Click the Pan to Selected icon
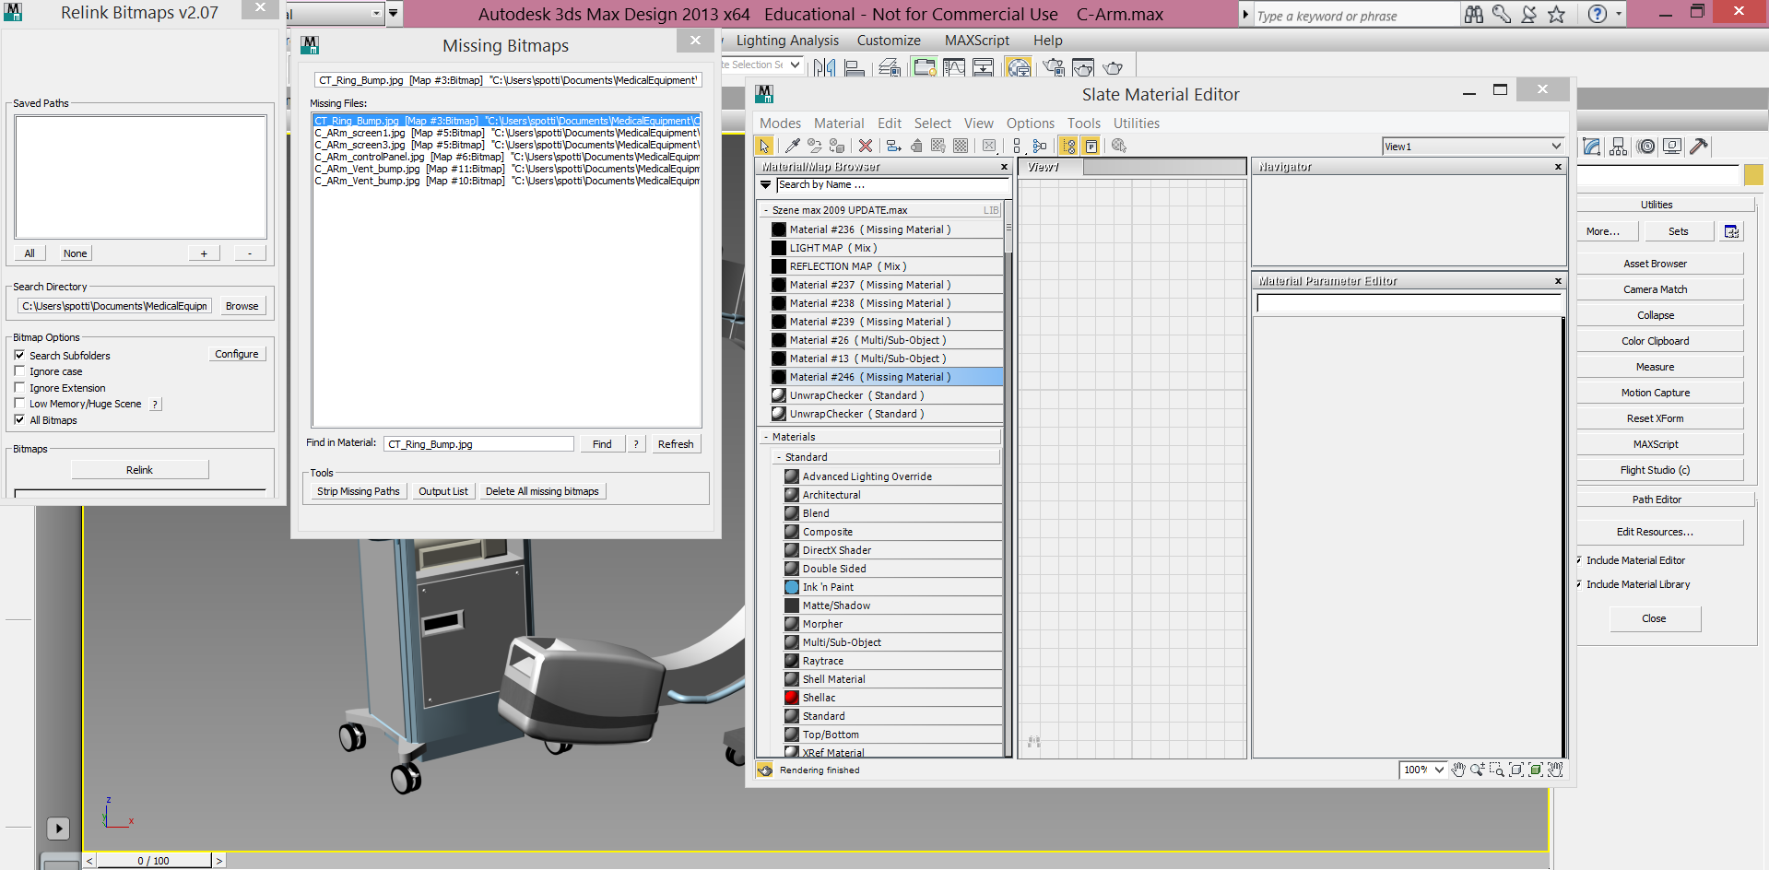 [x=1555, y=770]
